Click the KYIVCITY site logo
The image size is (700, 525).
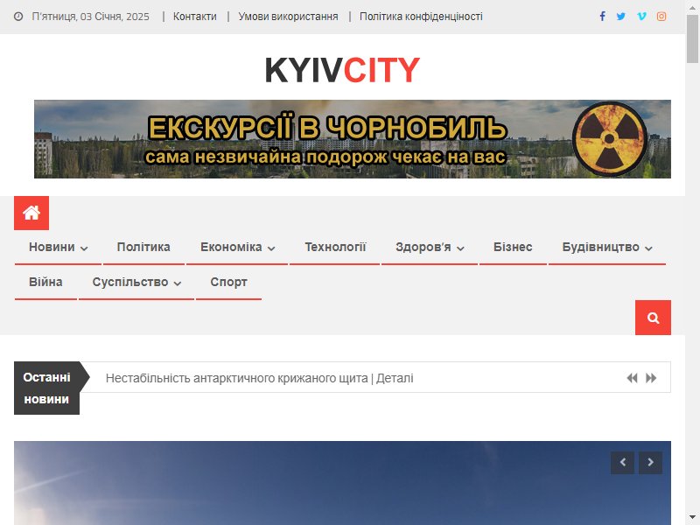(342, 70)
